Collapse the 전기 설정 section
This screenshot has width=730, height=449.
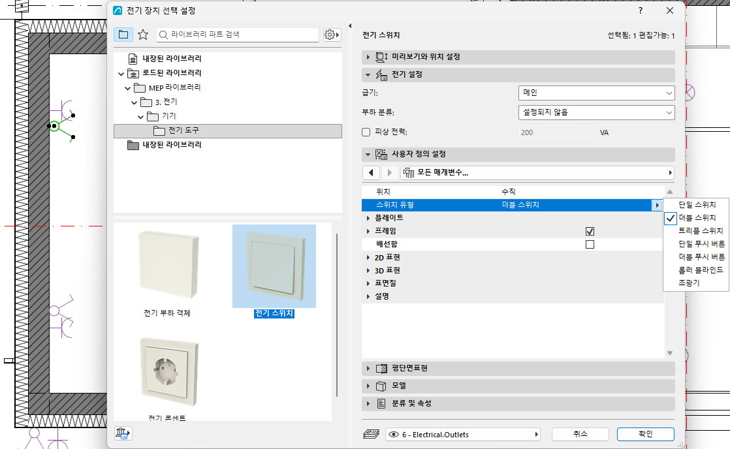click(x=518, y=74)
